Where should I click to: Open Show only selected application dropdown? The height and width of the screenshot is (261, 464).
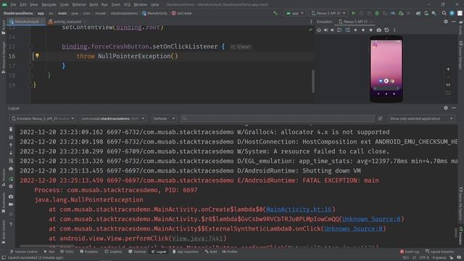420,119
